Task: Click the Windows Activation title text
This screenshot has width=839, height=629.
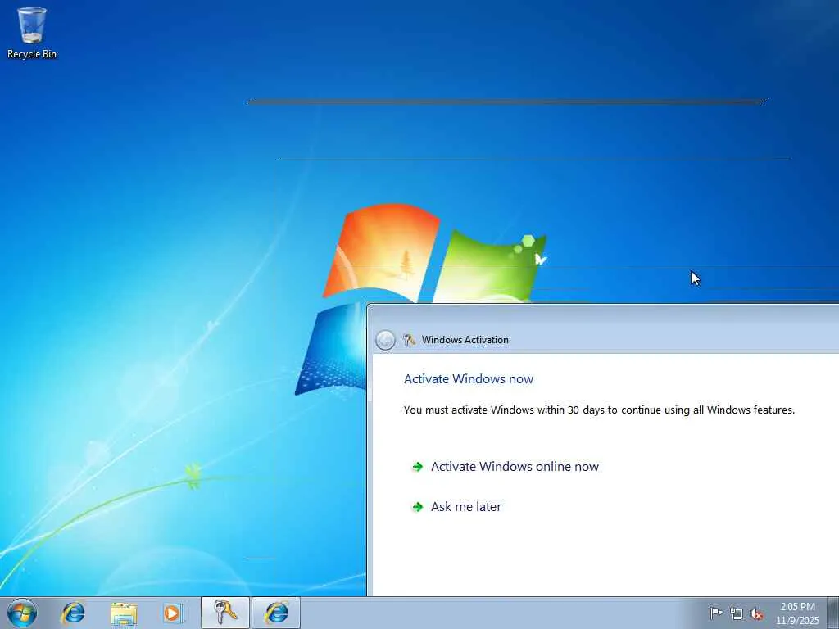Action: coord(465,340)
